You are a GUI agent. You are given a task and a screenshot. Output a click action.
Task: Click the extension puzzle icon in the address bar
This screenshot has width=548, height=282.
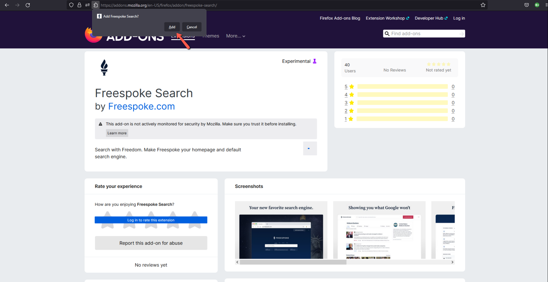coord(96,5)
